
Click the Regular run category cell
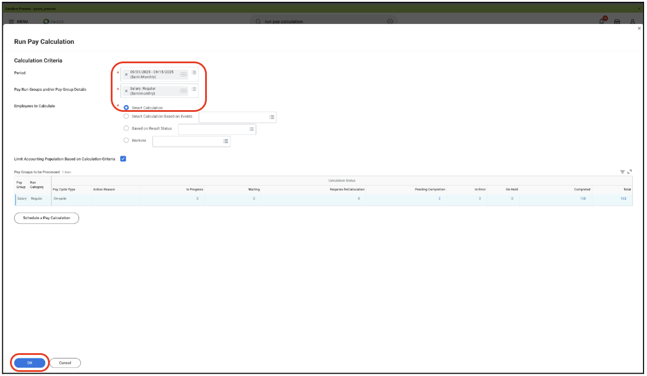pyautogui.click(x=37, y=199)
